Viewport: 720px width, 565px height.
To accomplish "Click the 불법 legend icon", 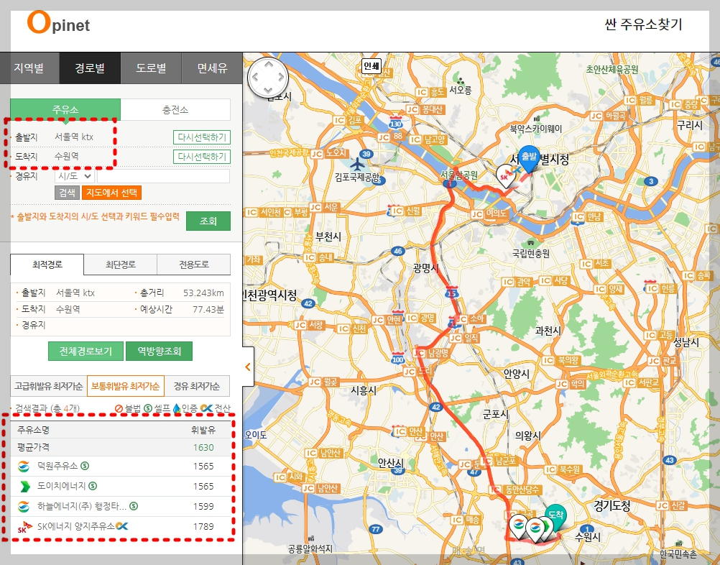I will pyautogui.click(x=119, y=408).
